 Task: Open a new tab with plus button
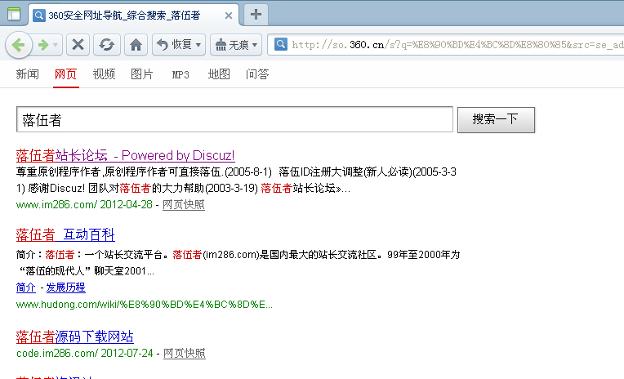click(x=256, y=15)
